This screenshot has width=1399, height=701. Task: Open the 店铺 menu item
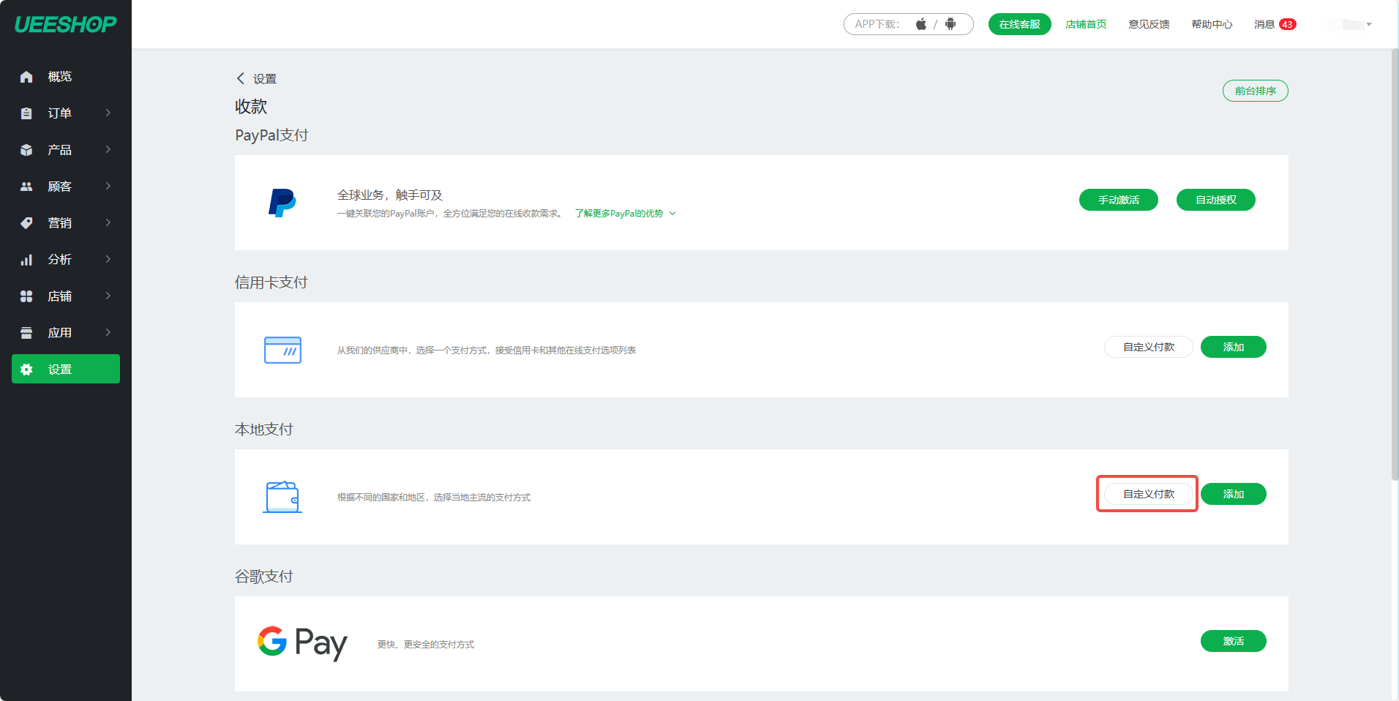pyautogui.click(x=66, y=296)
